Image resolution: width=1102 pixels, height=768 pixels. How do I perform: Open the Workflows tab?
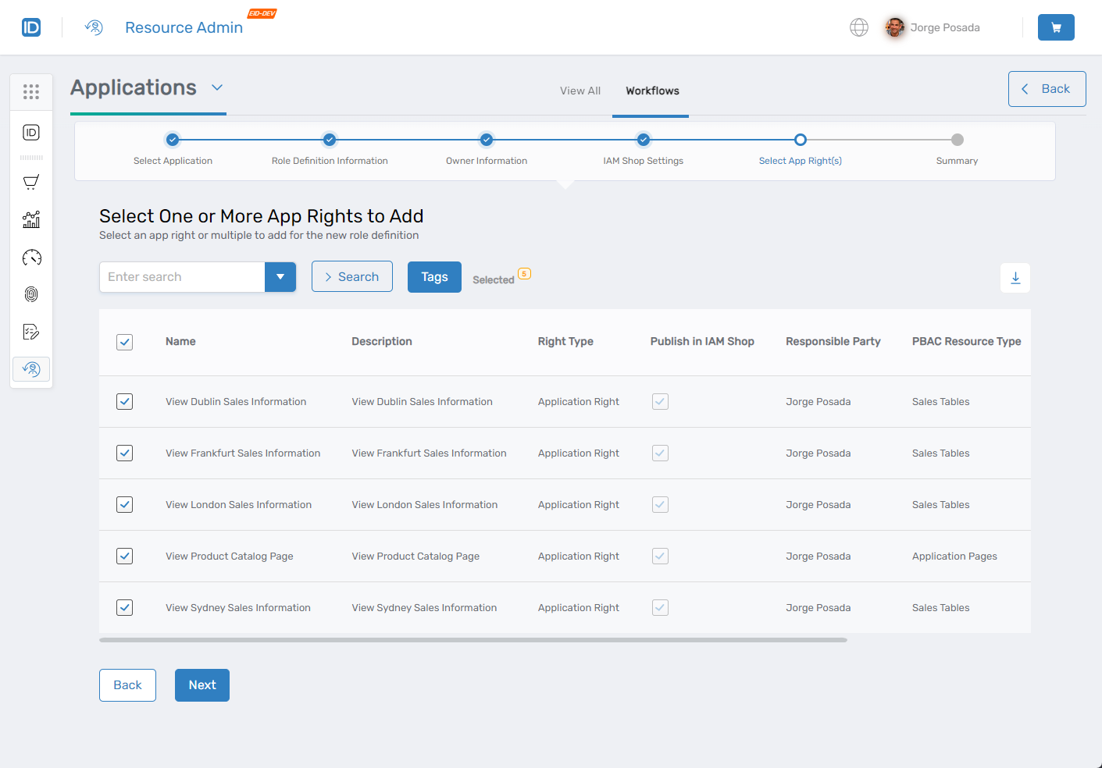click(651, 91)
